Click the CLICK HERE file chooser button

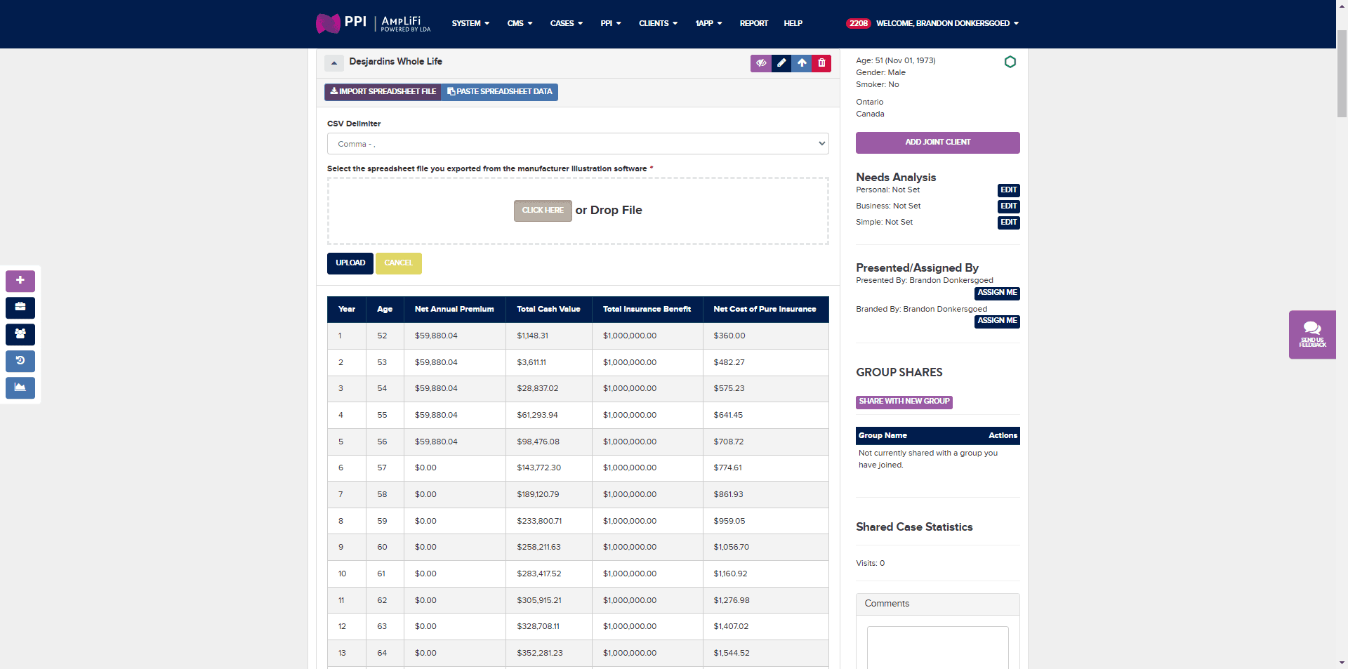coord(543,211)
